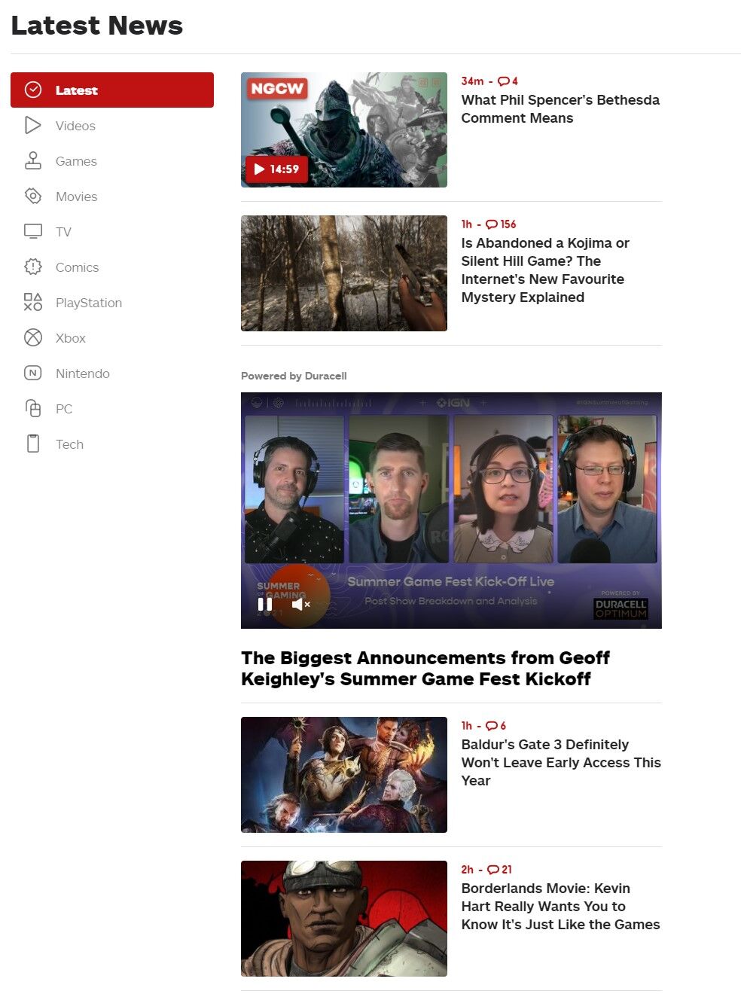The image size is (741, 1000).
Task: Click the Nintendo N icon
Action: coord(33,373)
